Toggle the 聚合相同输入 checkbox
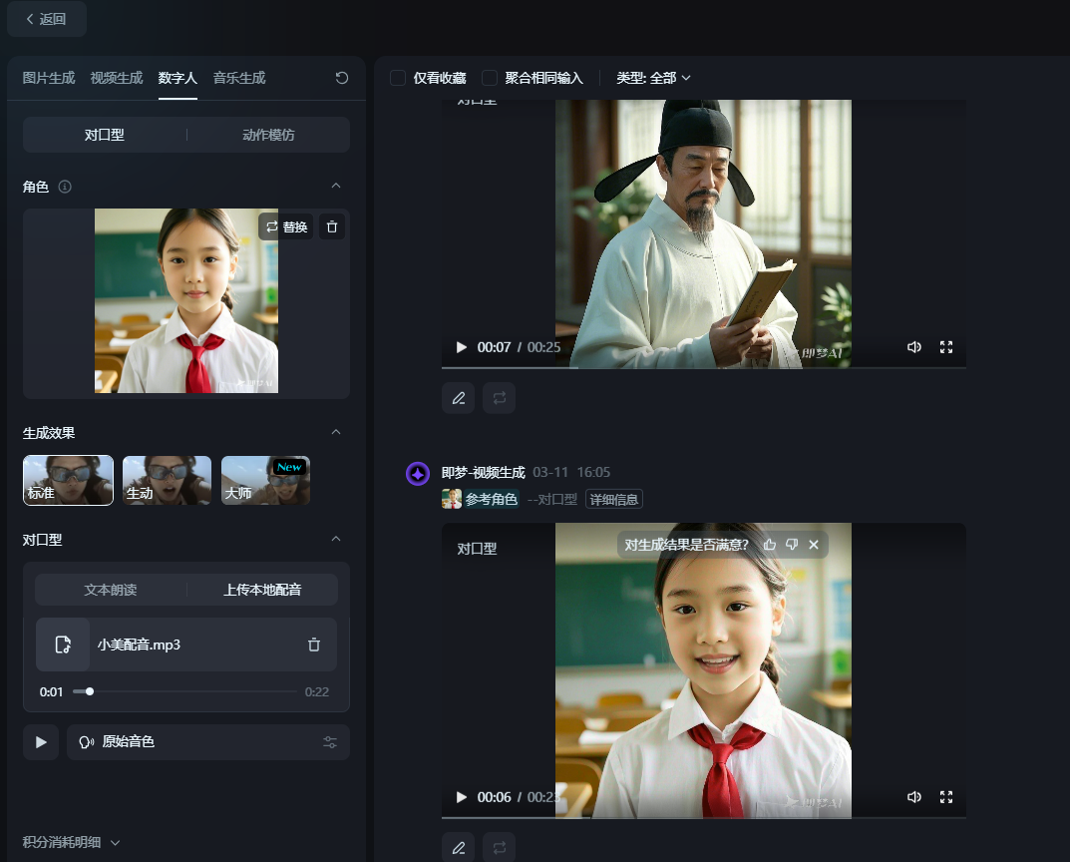 pos(490,78)
